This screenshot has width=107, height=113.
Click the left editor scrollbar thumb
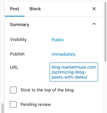[3, 108]
